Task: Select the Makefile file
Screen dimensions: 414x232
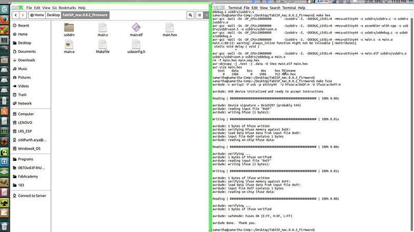Action: (x=102, y=47)
